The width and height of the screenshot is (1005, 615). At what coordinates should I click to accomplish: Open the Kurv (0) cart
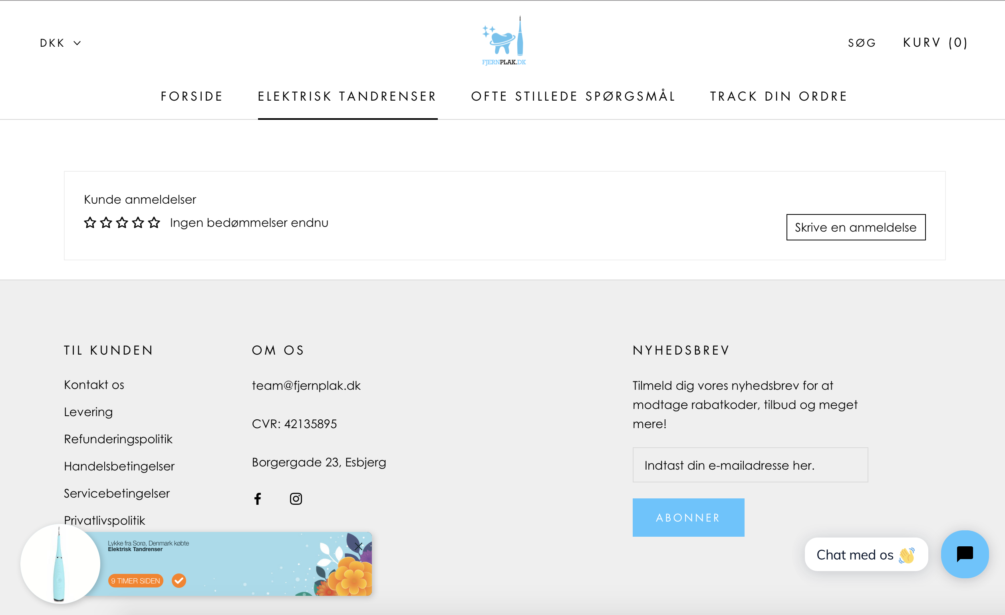pos(935,42)
